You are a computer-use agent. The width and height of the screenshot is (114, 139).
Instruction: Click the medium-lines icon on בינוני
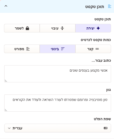pos(63,49)
